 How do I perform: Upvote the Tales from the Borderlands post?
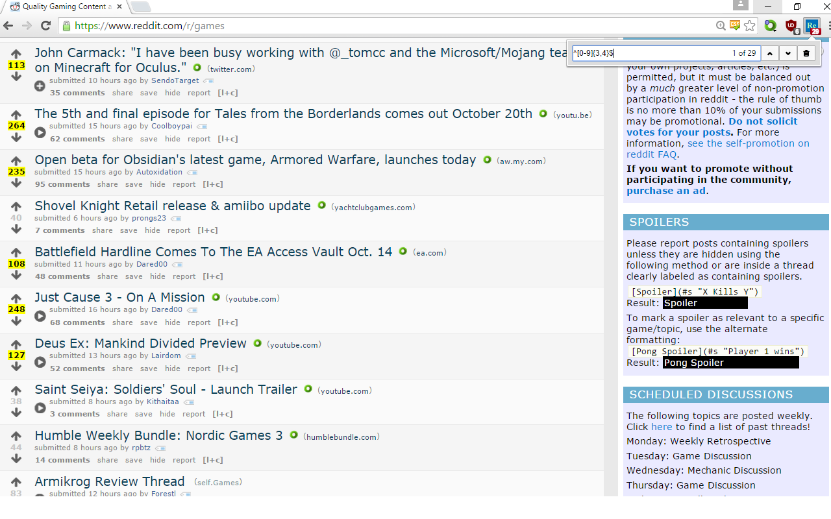(x=16, y=115)
